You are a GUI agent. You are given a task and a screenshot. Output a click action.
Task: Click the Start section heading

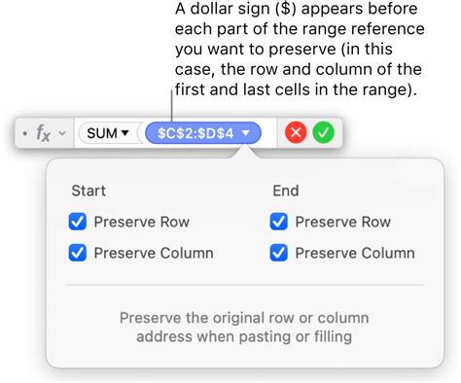point(89,191)
